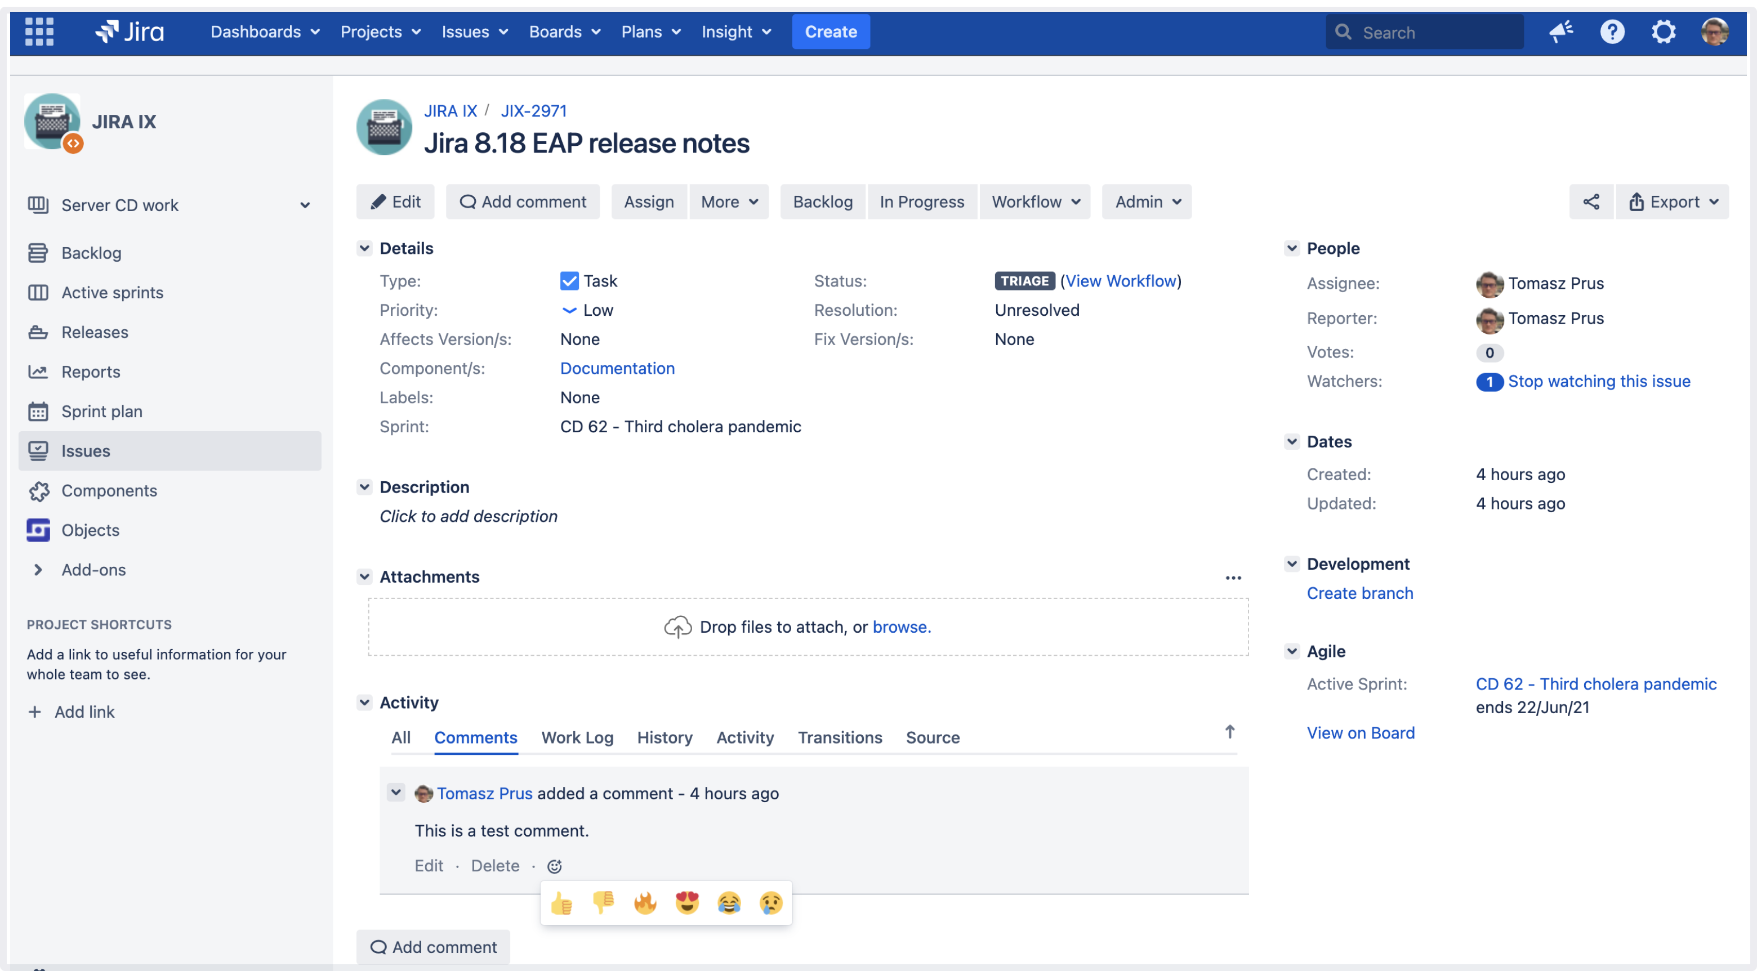
Task: Click the Documentation component link
Action: pos(617,368)
